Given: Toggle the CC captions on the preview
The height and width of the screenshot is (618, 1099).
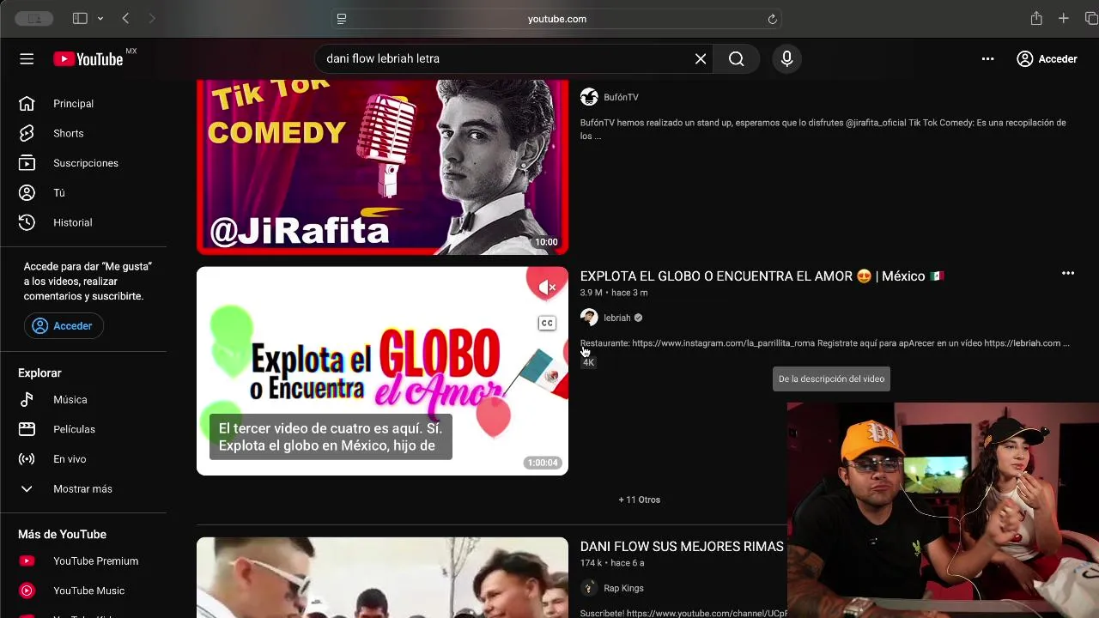Looking at the screenshot, I should (547, 324).
